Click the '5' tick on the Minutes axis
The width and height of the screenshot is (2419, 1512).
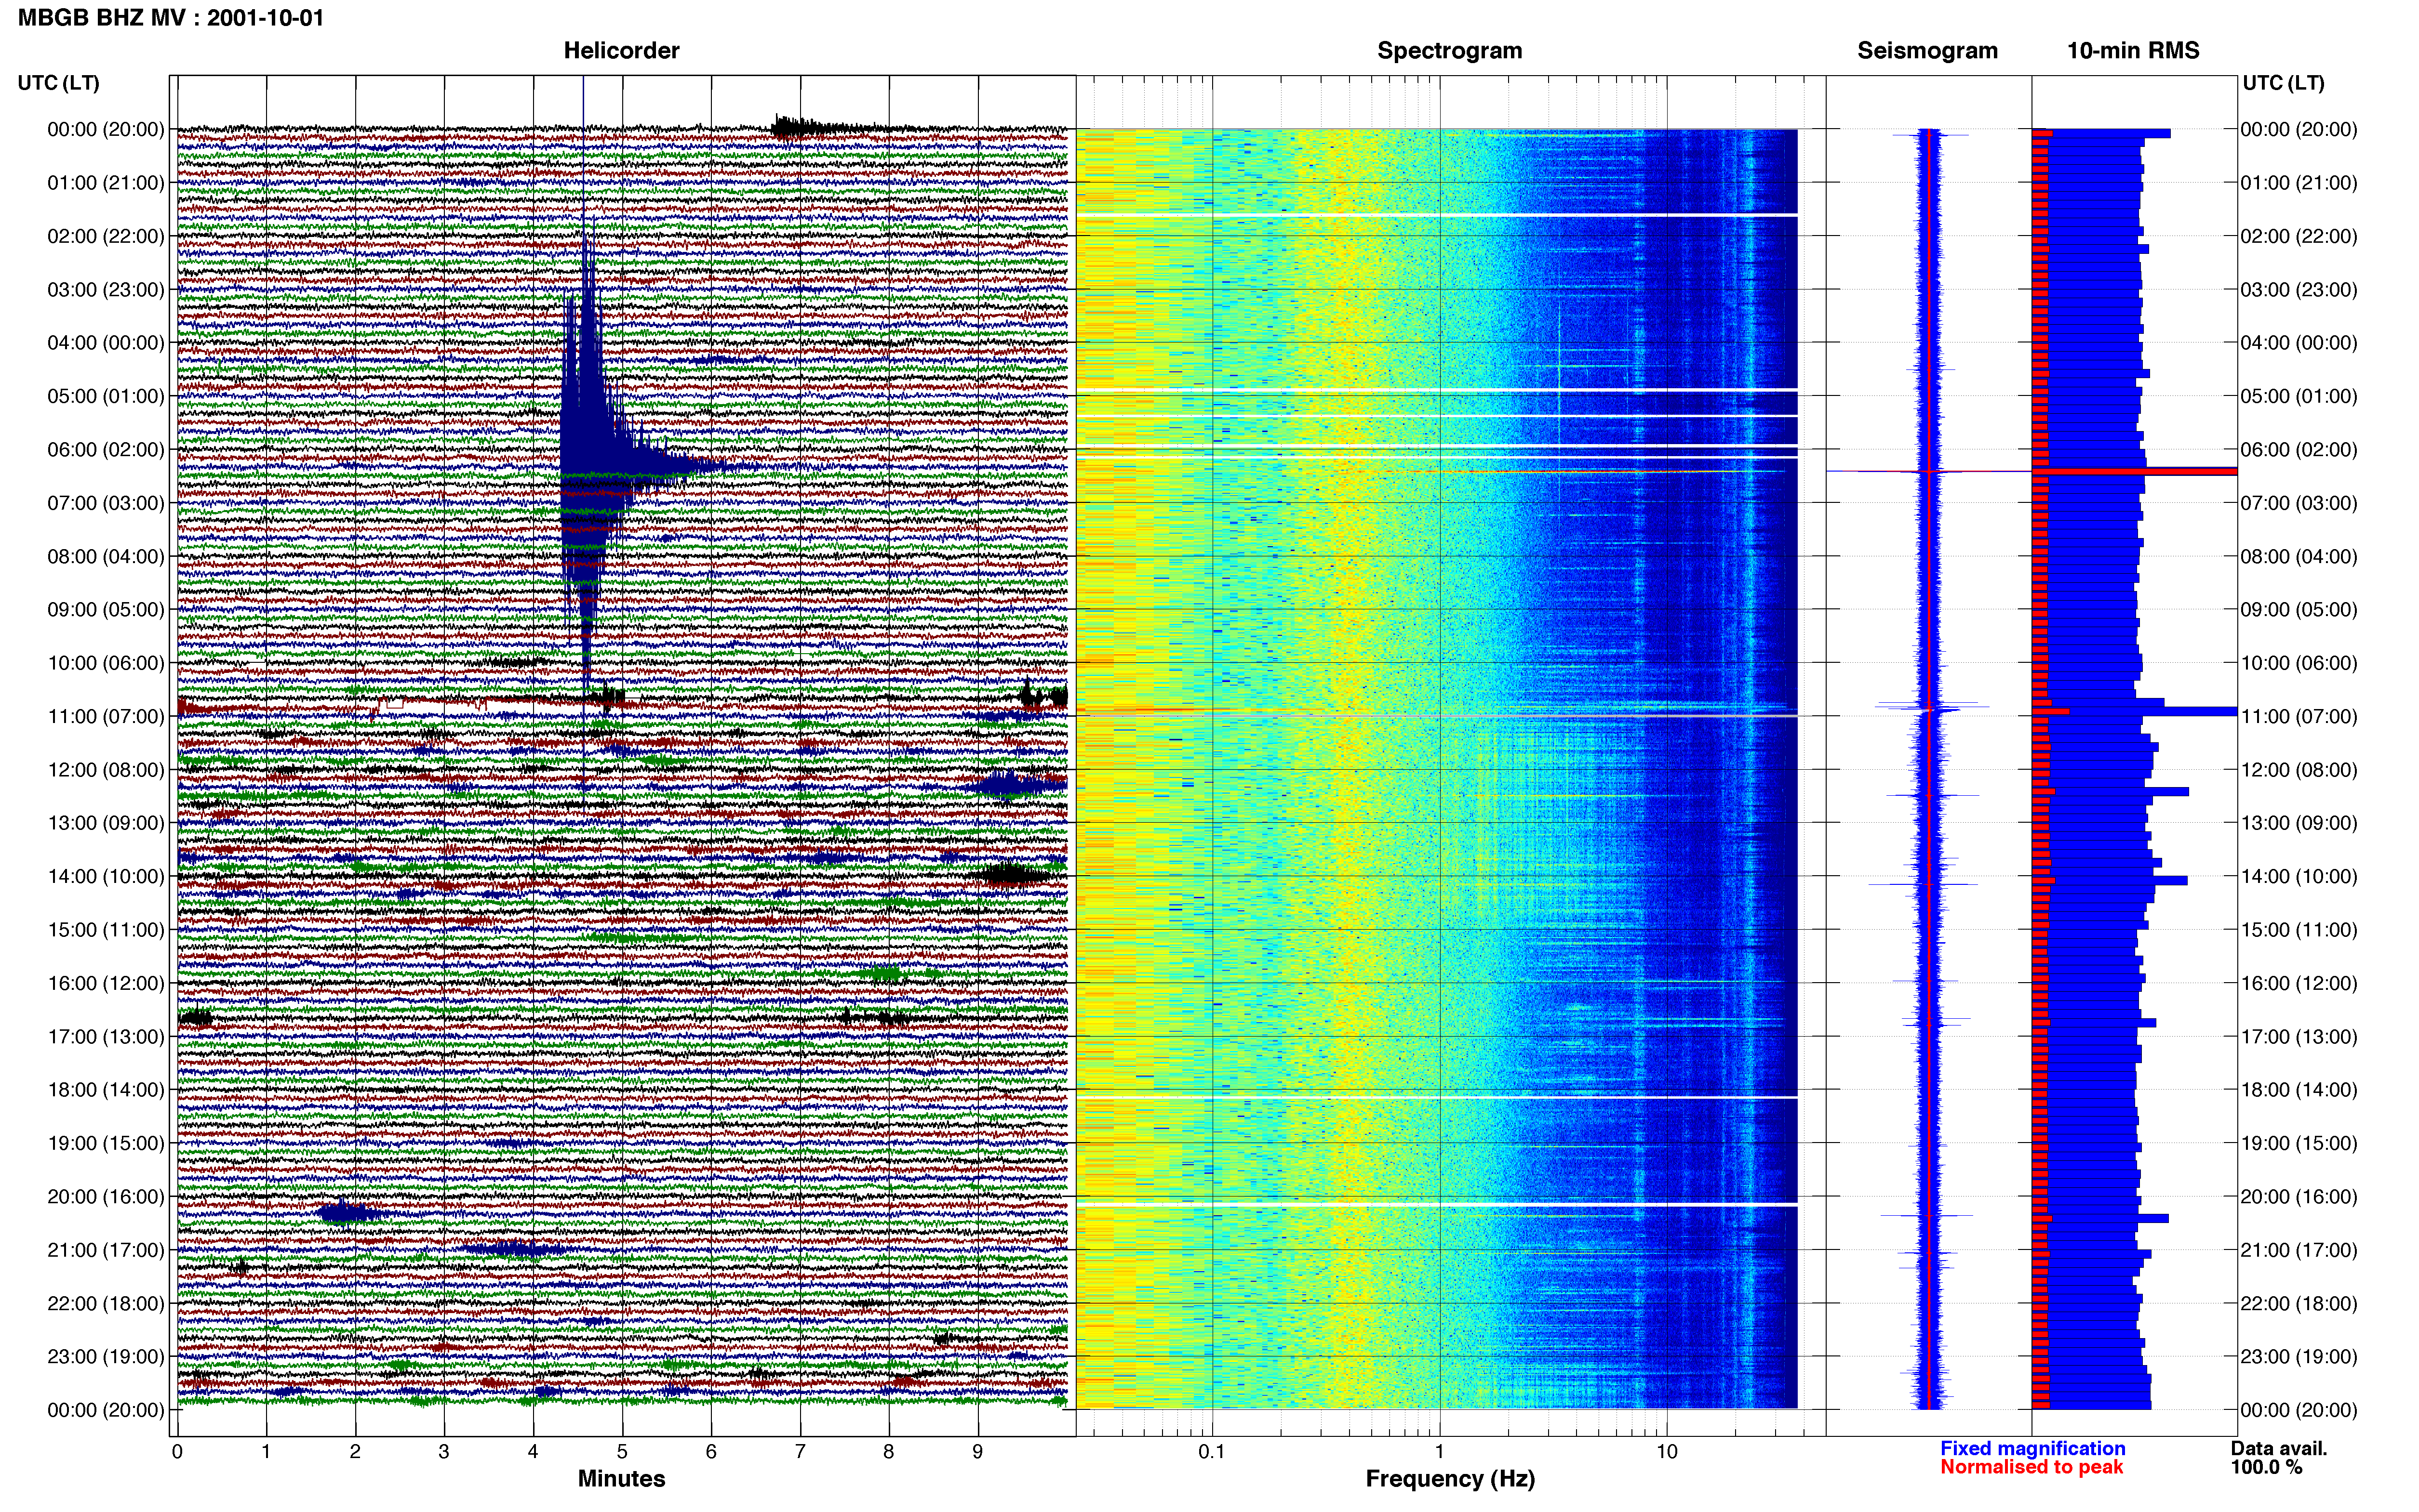622,1451
